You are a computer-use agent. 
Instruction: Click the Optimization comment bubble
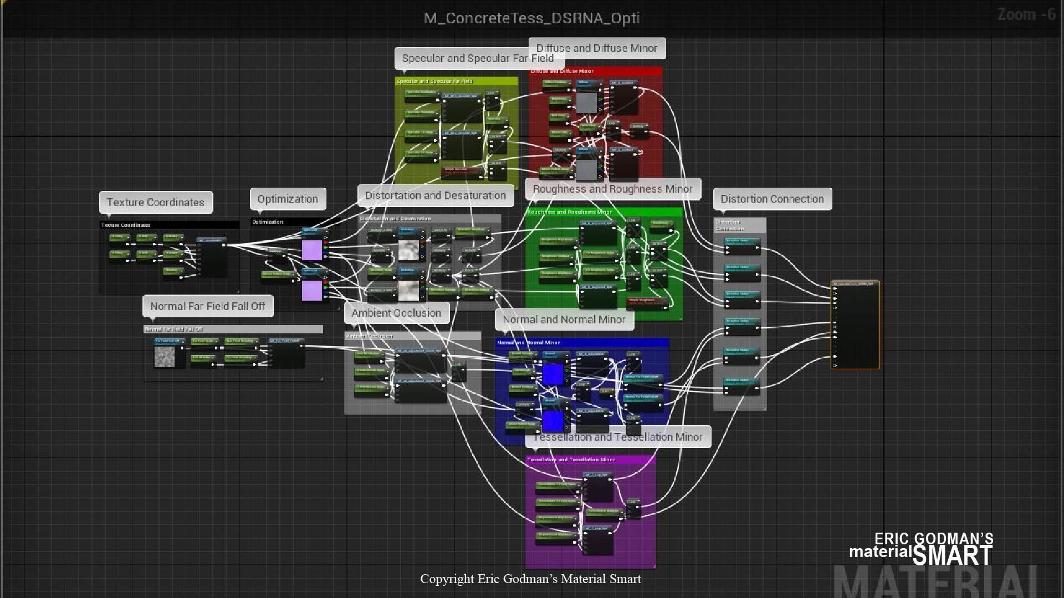(x=288, y=199)
